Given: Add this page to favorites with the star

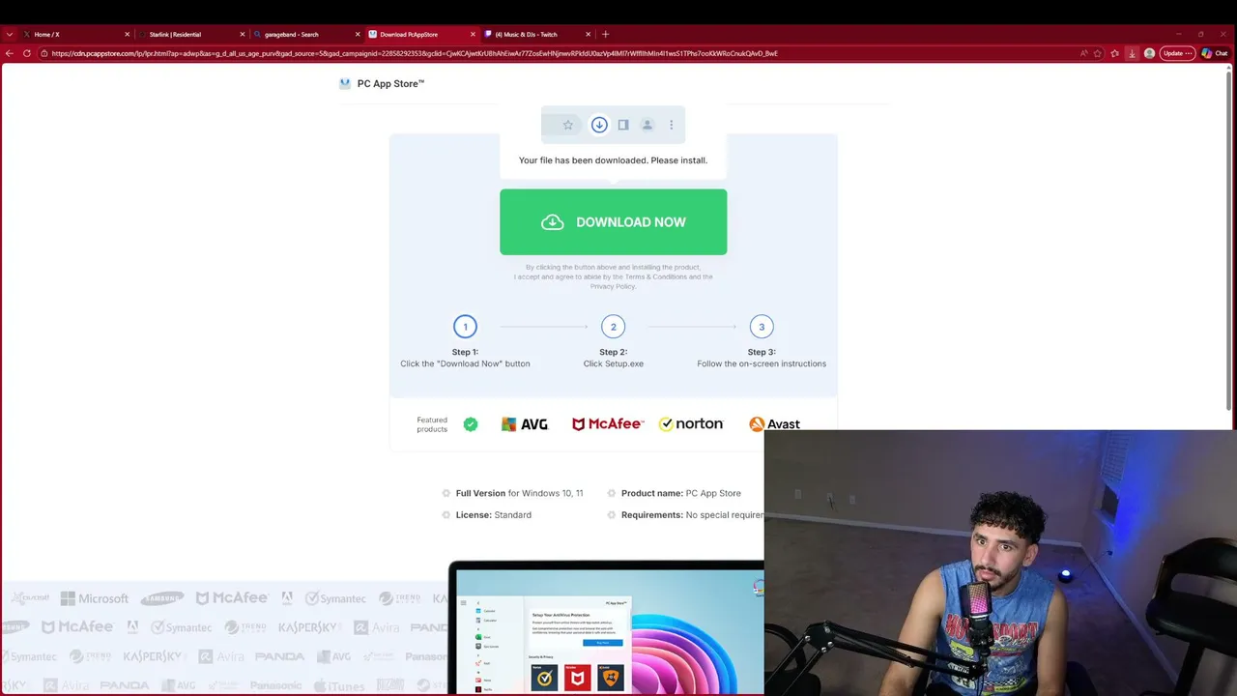Looking at the screenshot, I should click(x=1099, y=53).
